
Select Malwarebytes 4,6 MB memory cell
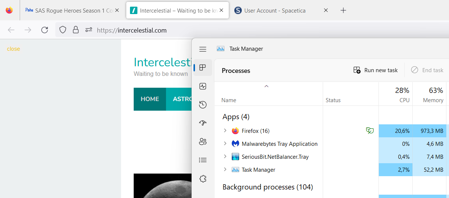(x=429, y=144)
